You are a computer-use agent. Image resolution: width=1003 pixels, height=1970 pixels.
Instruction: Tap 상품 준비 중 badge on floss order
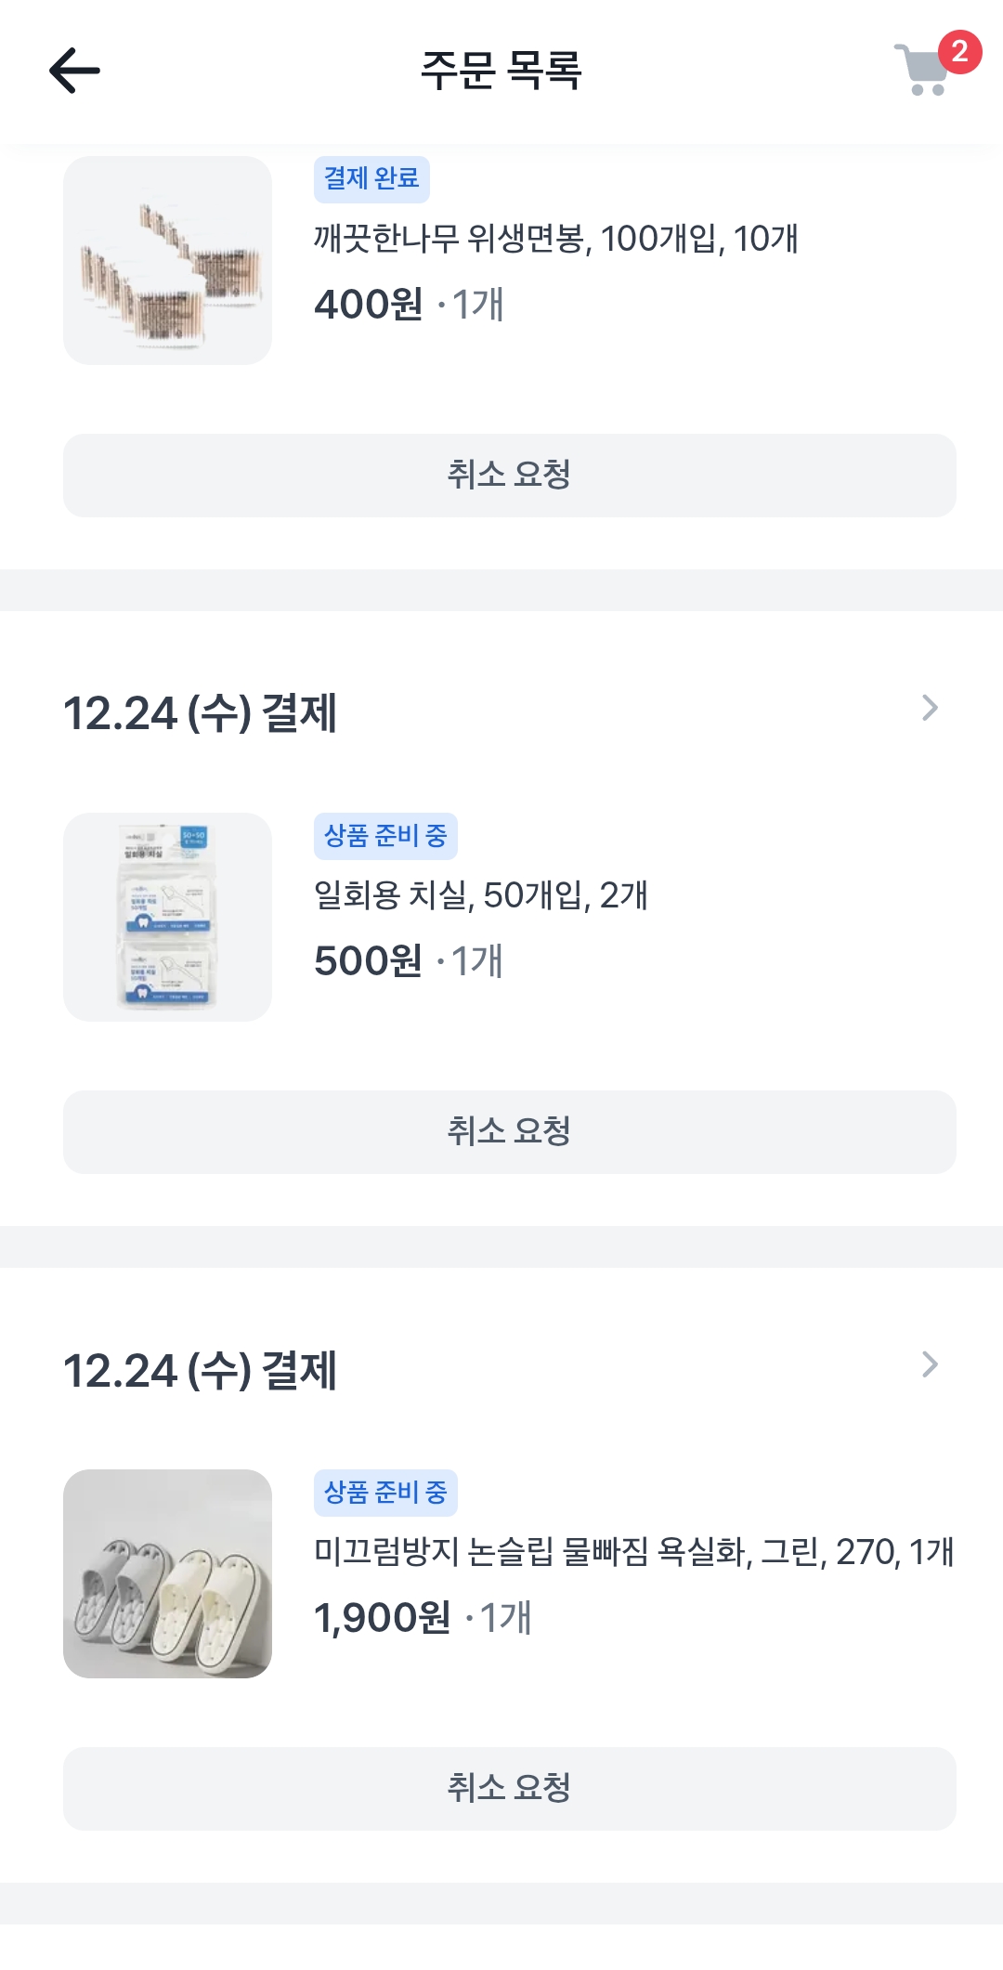point(385,836)
